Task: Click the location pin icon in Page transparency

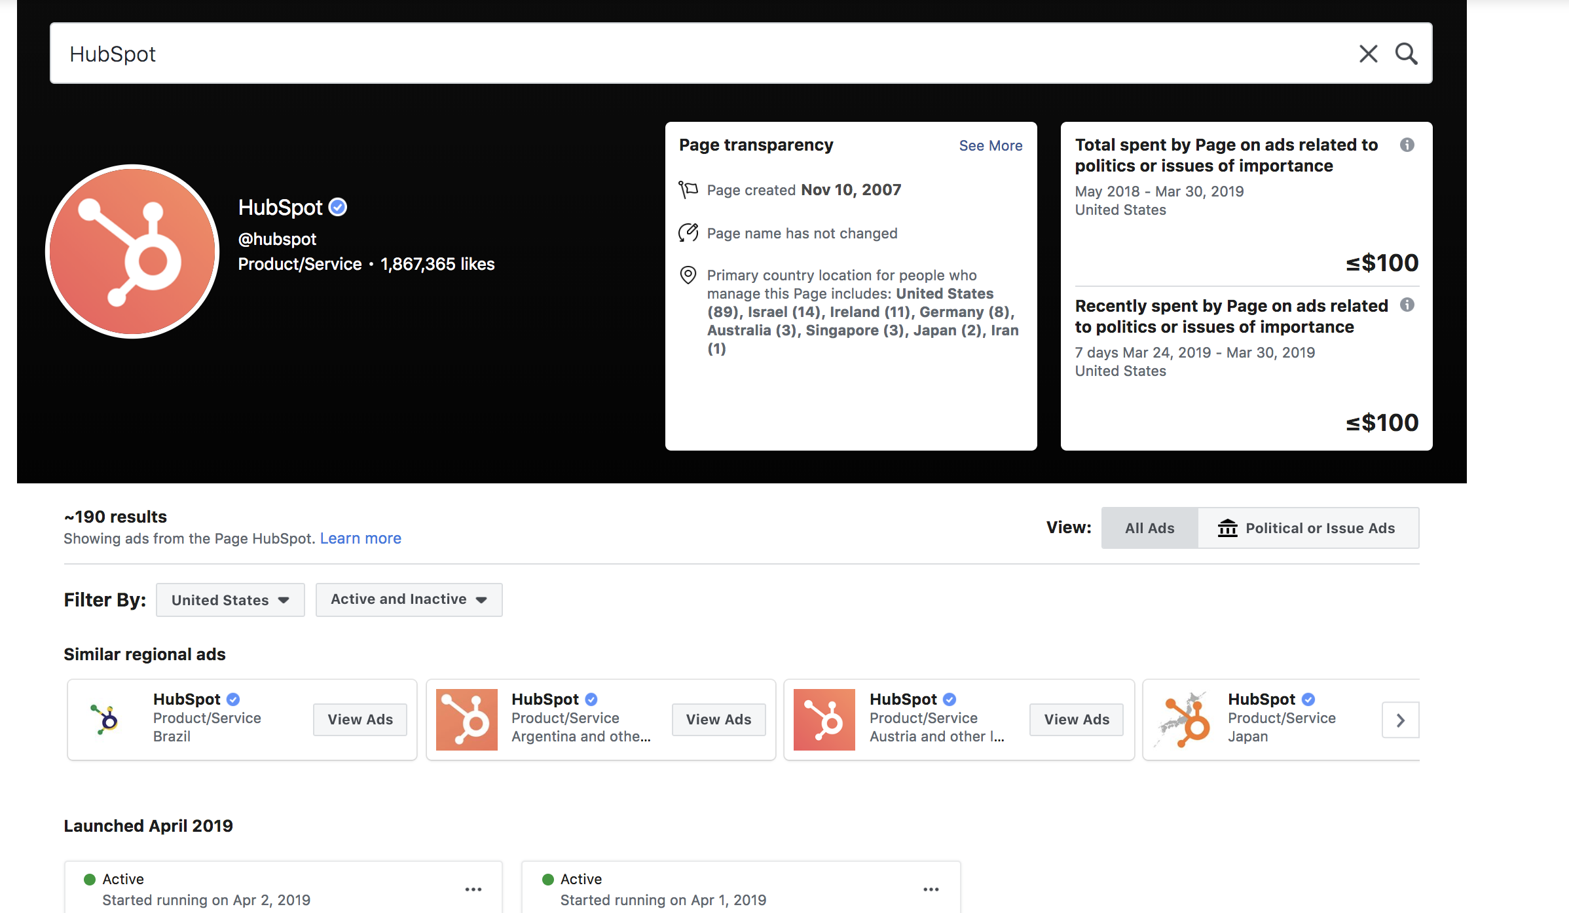Action: click(x=688, y=275)
